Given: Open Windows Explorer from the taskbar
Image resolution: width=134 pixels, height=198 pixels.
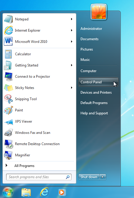Looking at the screenshot, I should (26, 192).
